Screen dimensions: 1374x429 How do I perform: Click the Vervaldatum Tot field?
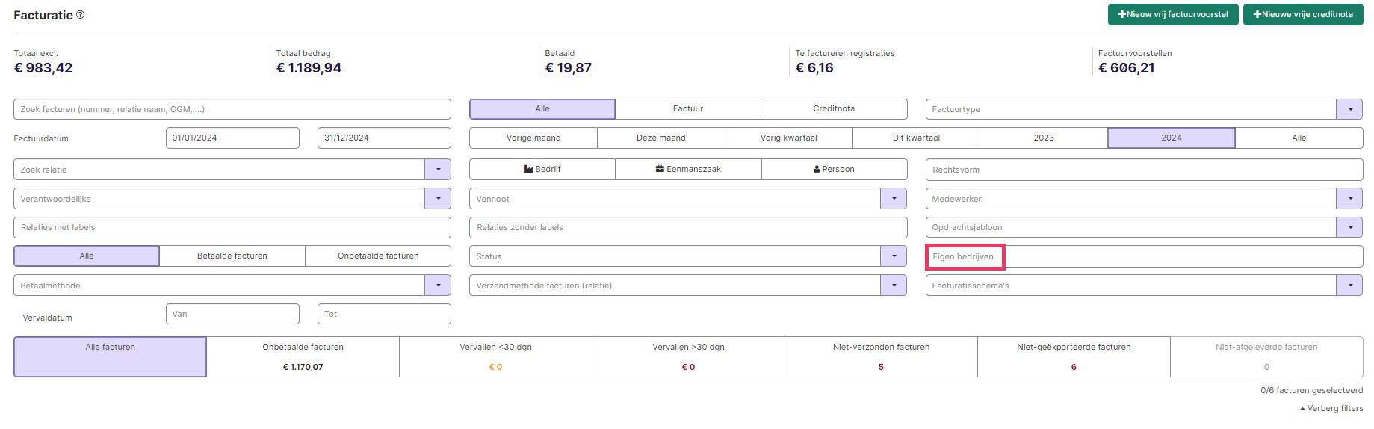pyautogui.click(x=384, y=314)
